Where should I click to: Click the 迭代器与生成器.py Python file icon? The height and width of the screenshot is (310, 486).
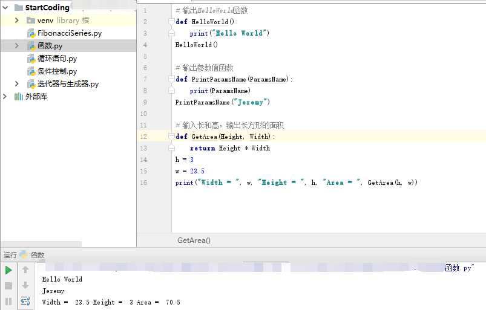pyautogui.click(x=31, y=84)
